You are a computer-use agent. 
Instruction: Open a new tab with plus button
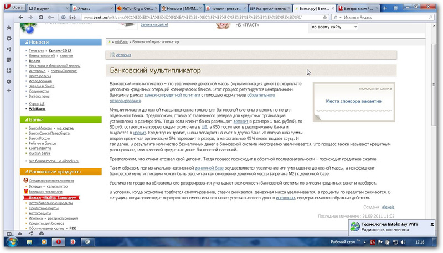[x=384, y=8]
